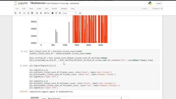Select the In [7] code cell

(x=94, y=56)
